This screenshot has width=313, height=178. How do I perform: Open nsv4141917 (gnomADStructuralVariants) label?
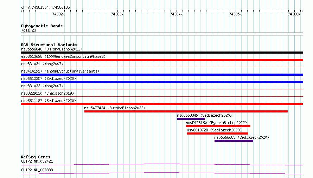click(60, 71)
